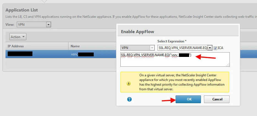Open the disabled VPN type dropdown in the dialog

[137, 48]
